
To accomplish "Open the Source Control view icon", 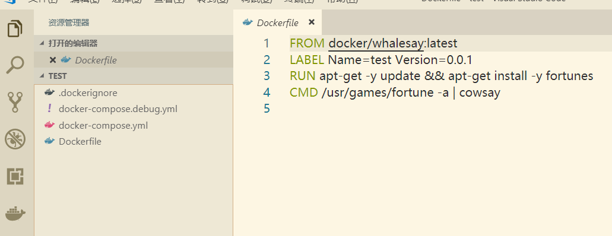I will [15, 102].
